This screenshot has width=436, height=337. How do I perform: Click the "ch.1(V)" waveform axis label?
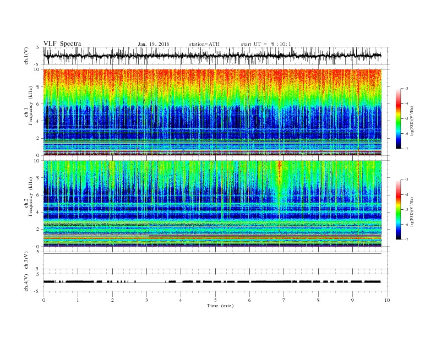click(26, 56)
